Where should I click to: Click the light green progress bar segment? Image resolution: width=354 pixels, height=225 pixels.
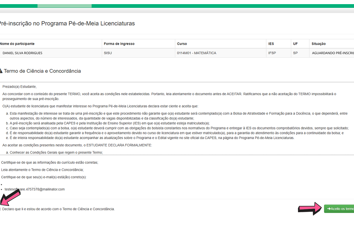coord(64,6)
